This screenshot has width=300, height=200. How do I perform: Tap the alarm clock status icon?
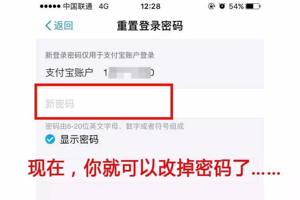[222, 6]
